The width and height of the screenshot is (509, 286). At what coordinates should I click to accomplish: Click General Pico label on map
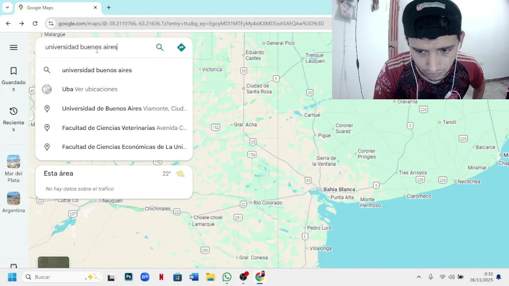pyautogui.click(x=280, y=43)
